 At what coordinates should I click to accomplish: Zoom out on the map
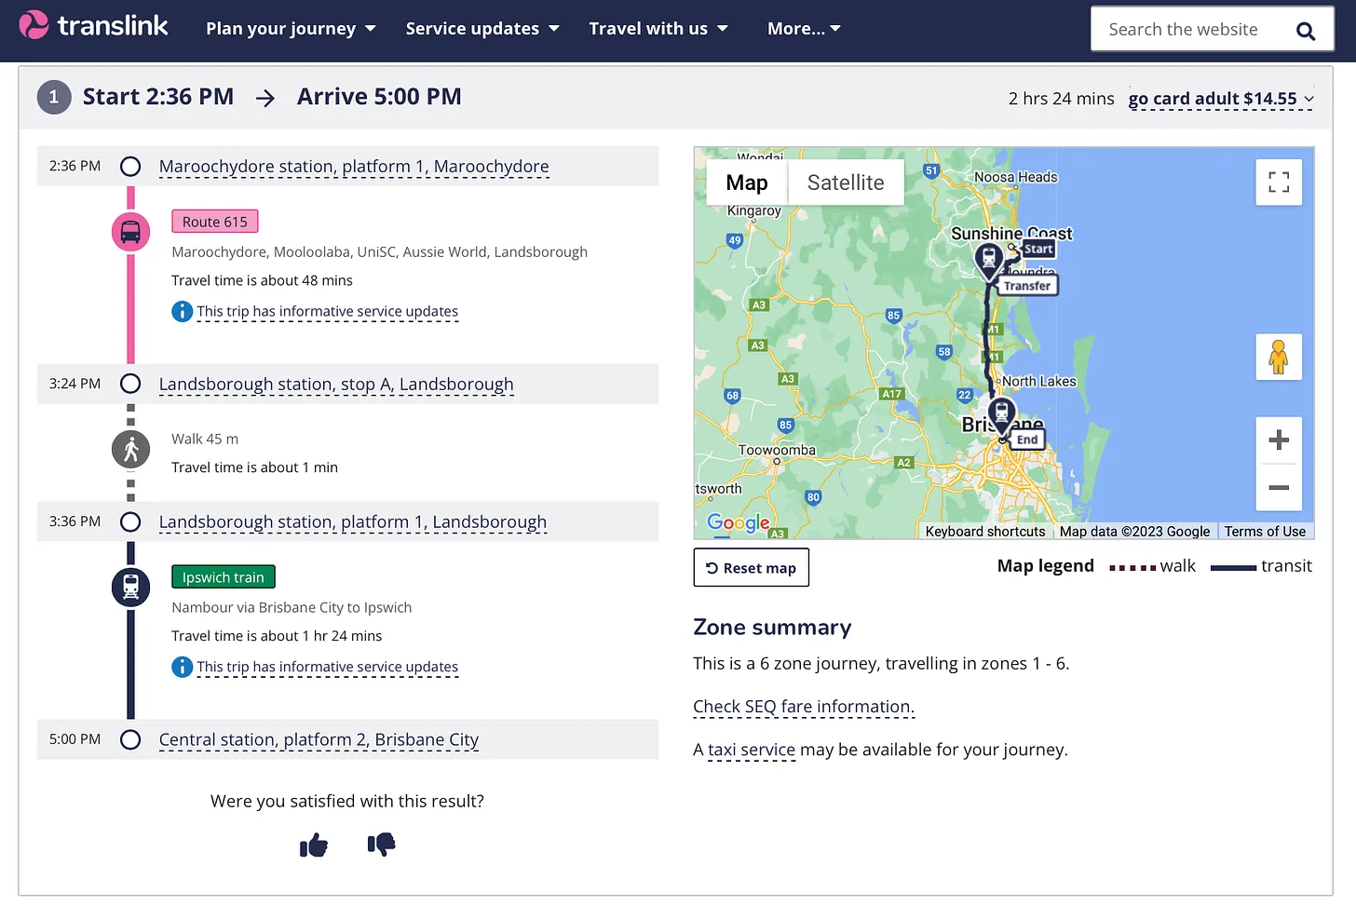coord(1279,488)
